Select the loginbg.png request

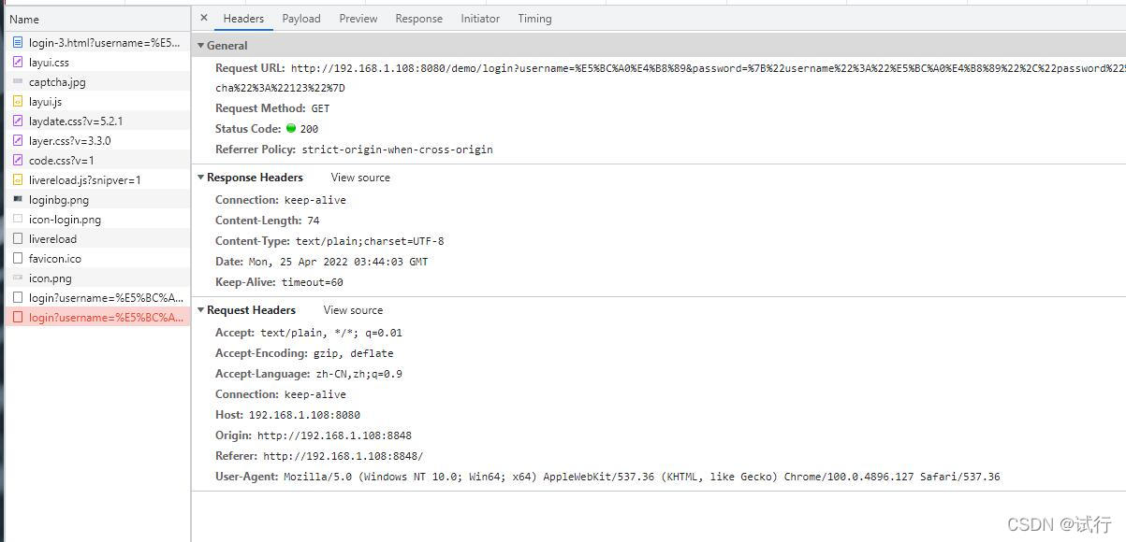point(95,199)
